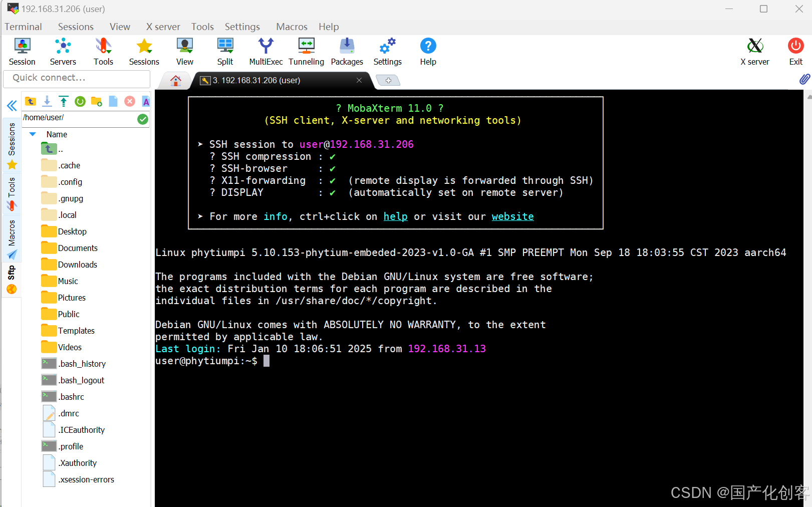Viewport: 812px width, 507px height.
Task: Click the paperclip icon at top right
Action: [804, 79]
